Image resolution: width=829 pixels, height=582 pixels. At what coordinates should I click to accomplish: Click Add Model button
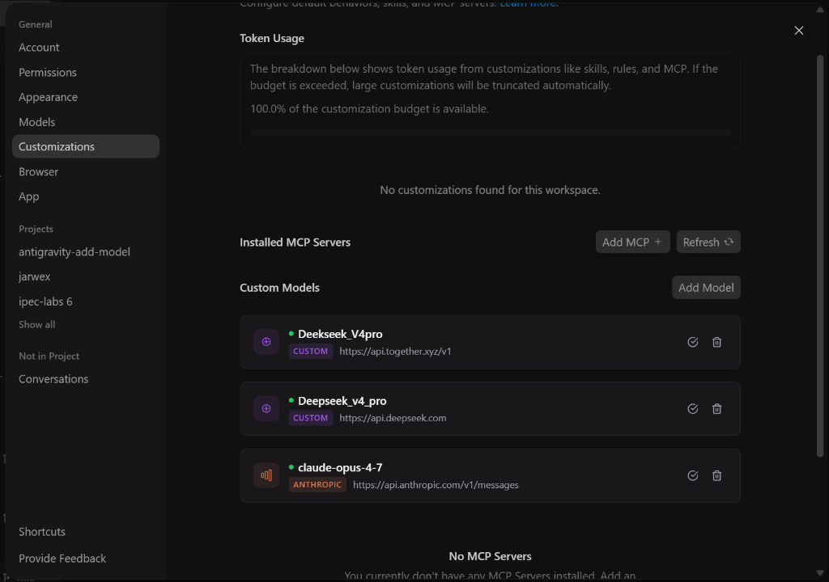[706, 287]
